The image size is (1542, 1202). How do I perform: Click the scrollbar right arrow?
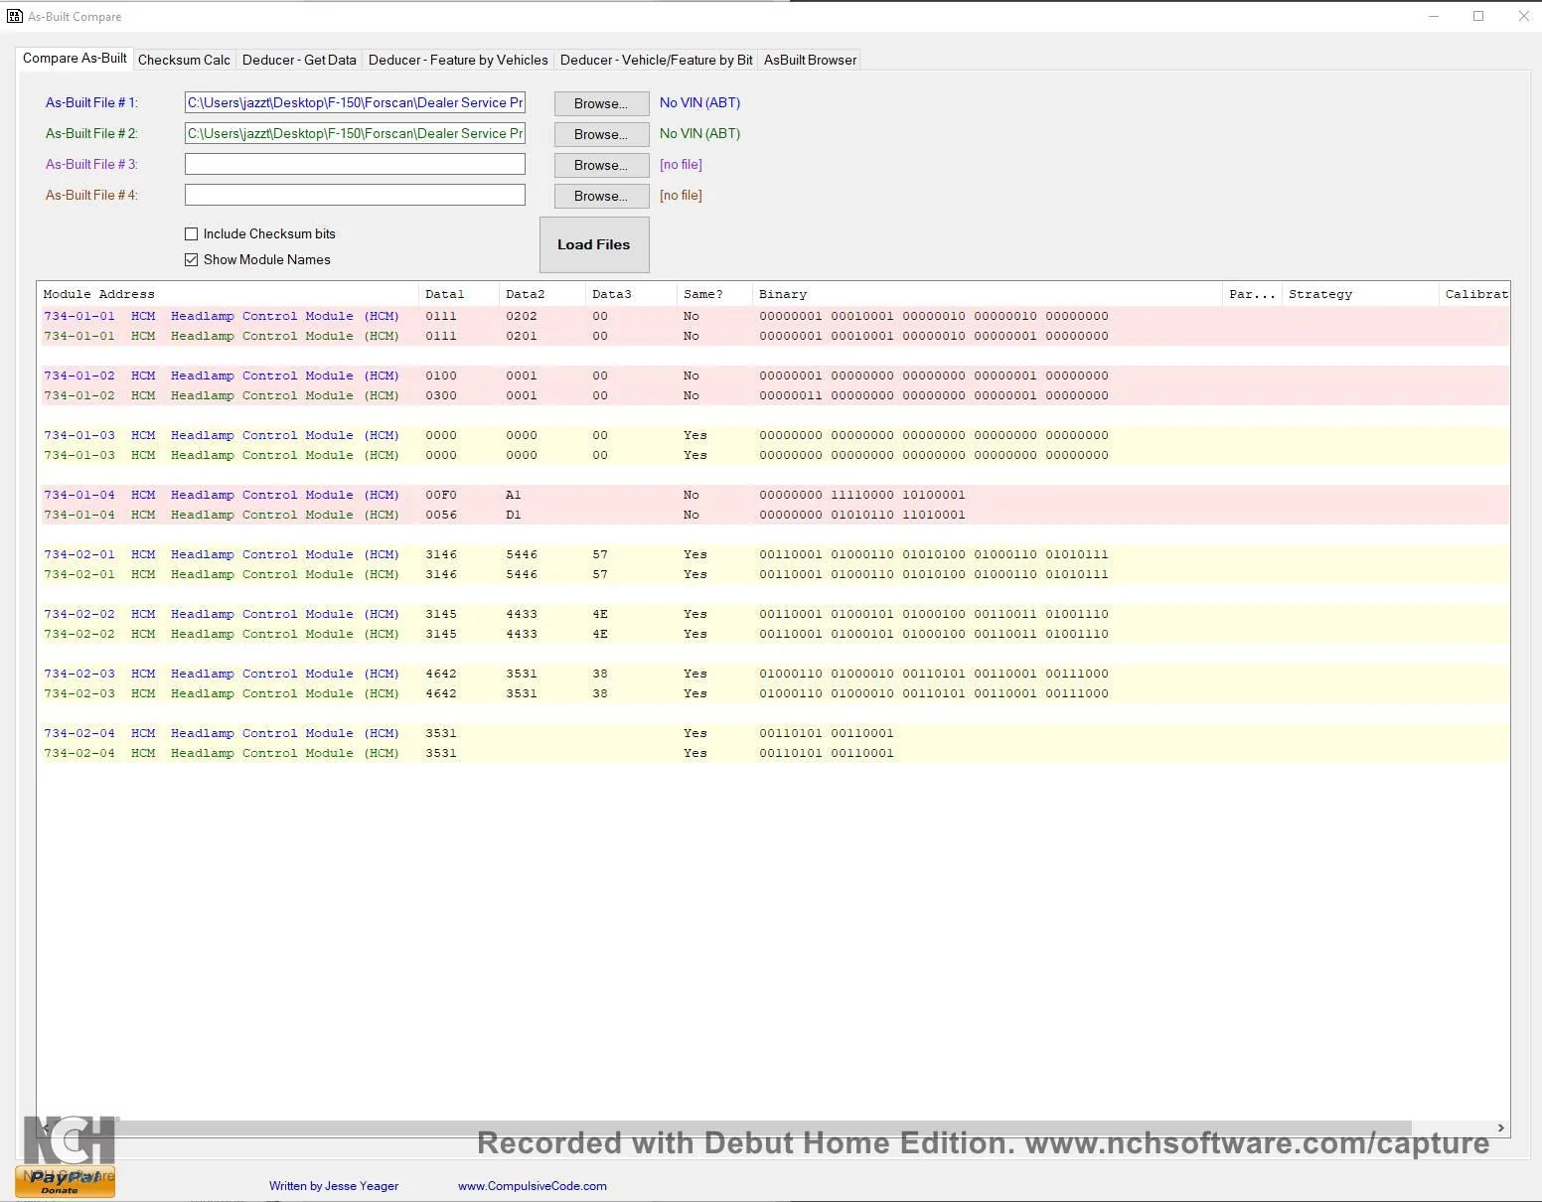(x=1500, y=1127)
